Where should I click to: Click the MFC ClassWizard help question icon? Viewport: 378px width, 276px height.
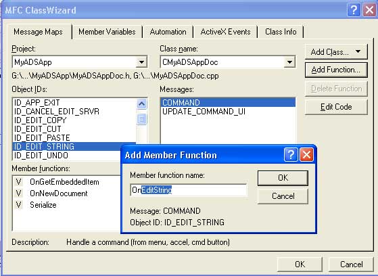tap(354, 10)
